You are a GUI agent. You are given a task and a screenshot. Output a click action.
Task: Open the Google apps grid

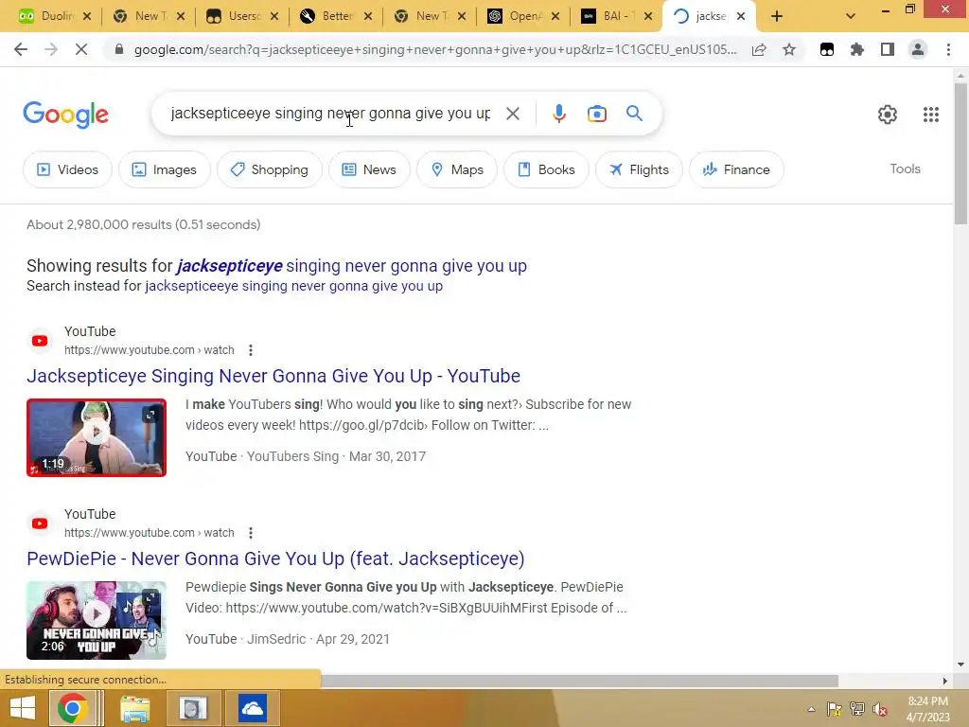931,115
